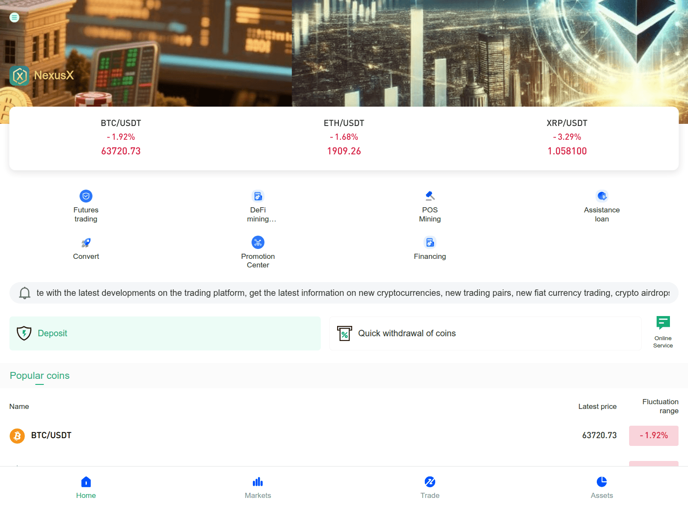Click the Latest price column header
The image size is (688, 516).
(x=597, y=406)
